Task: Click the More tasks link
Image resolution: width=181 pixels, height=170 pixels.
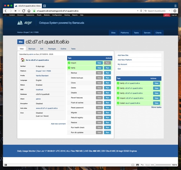Action: click(156, 107)
